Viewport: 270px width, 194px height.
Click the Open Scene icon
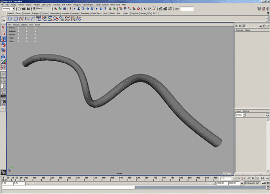pos(24,9)
